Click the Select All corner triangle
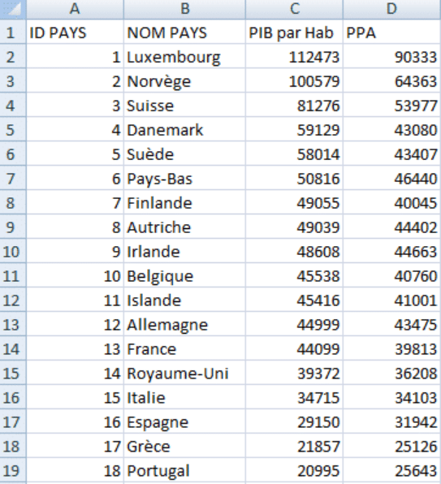This screenshot has height=484, width=441. pyautogui.click(x=13, y=9)
